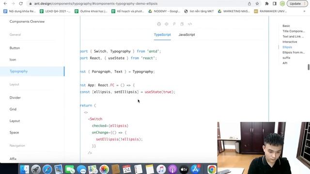The image size is (310, 174).
Task: Open Launchpad from the dock
Action: point(36,169)
